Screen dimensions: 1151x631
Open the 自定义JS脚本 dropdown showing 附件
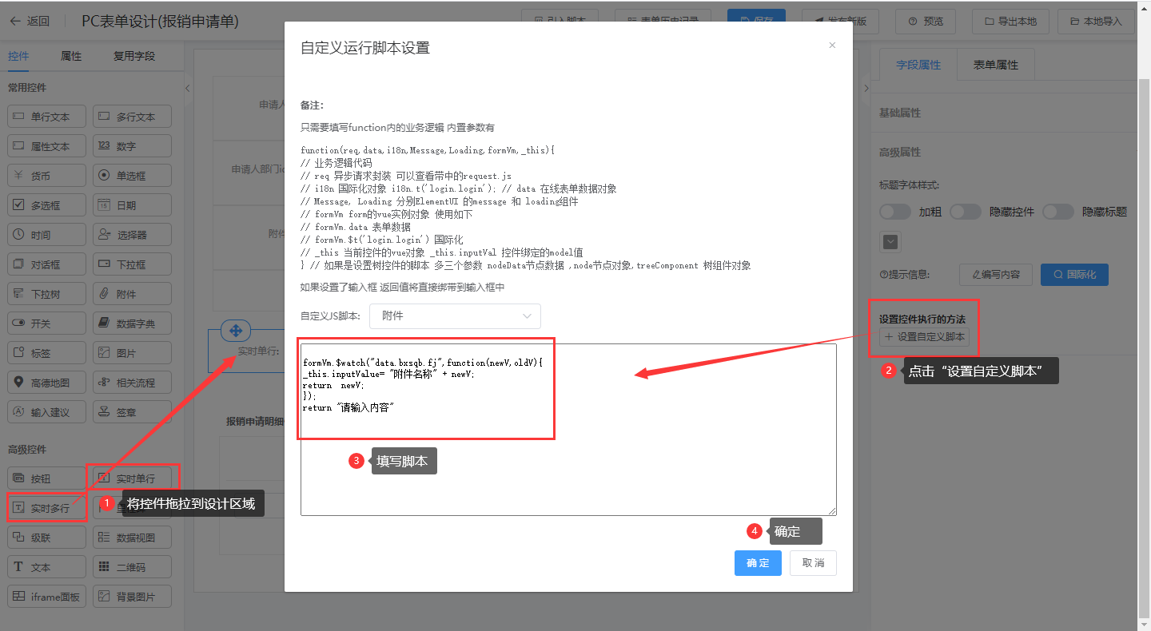pyautogui.click(x=455, y=316)
